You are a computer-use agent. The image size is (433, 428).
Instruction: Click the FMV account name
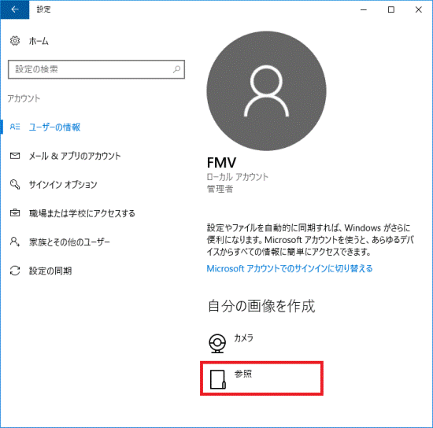[221, 163]
